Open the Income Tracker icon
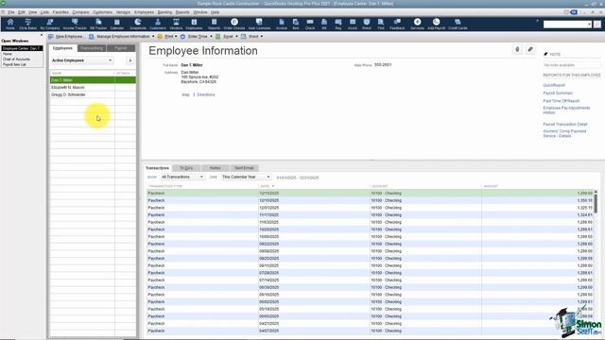Screen dimensions: 605x340 tap(75, 24)
